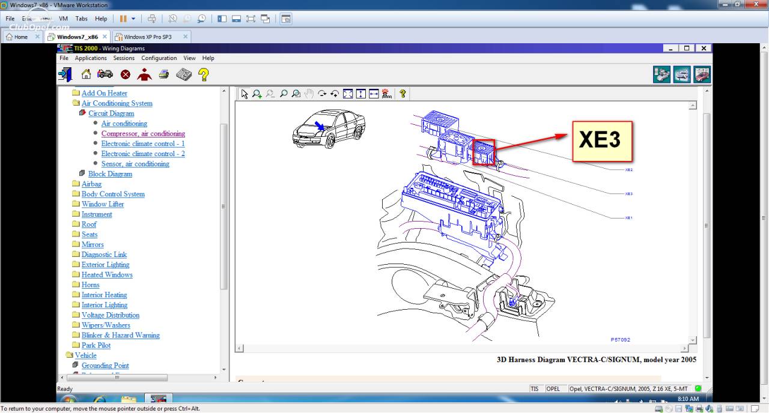
Task: Expand the Block Diagram tree node
Action: (x=83, y=173)
